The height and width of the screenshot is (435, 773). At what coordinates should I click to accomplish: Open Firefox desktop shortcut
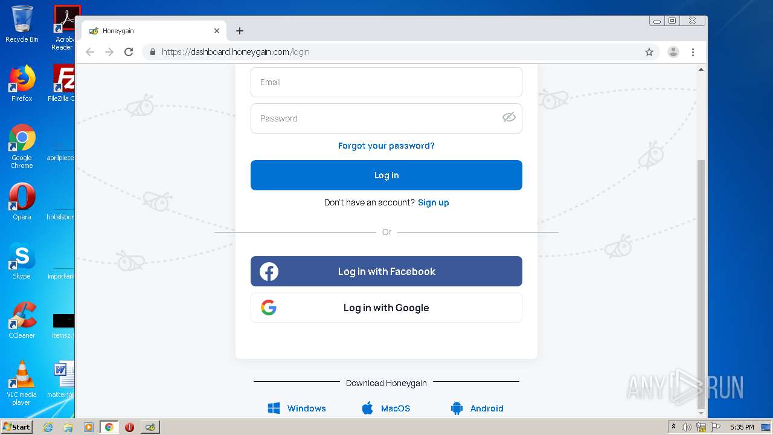(x=22, y=83)
